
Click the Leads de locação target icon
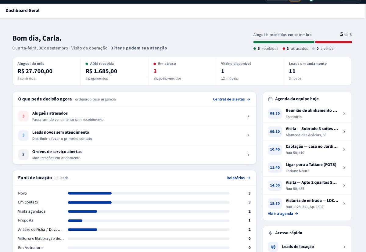tap(273, 247)
